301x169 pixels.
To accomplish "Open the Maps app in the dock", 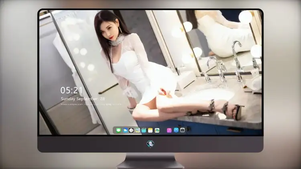I will pos(157,130).
